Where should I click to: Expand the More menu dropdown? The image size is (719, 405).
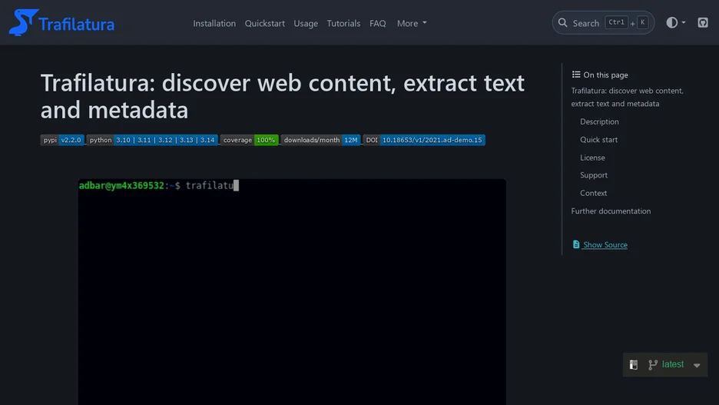tap(412, 23)
